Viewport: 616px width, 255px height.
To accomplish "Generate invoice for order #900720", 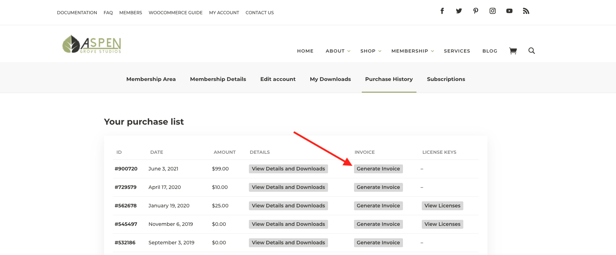I will point(378,169).
